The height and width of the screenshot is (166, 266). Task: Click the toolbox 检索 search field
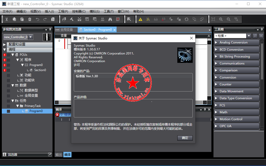click(230, 36)
